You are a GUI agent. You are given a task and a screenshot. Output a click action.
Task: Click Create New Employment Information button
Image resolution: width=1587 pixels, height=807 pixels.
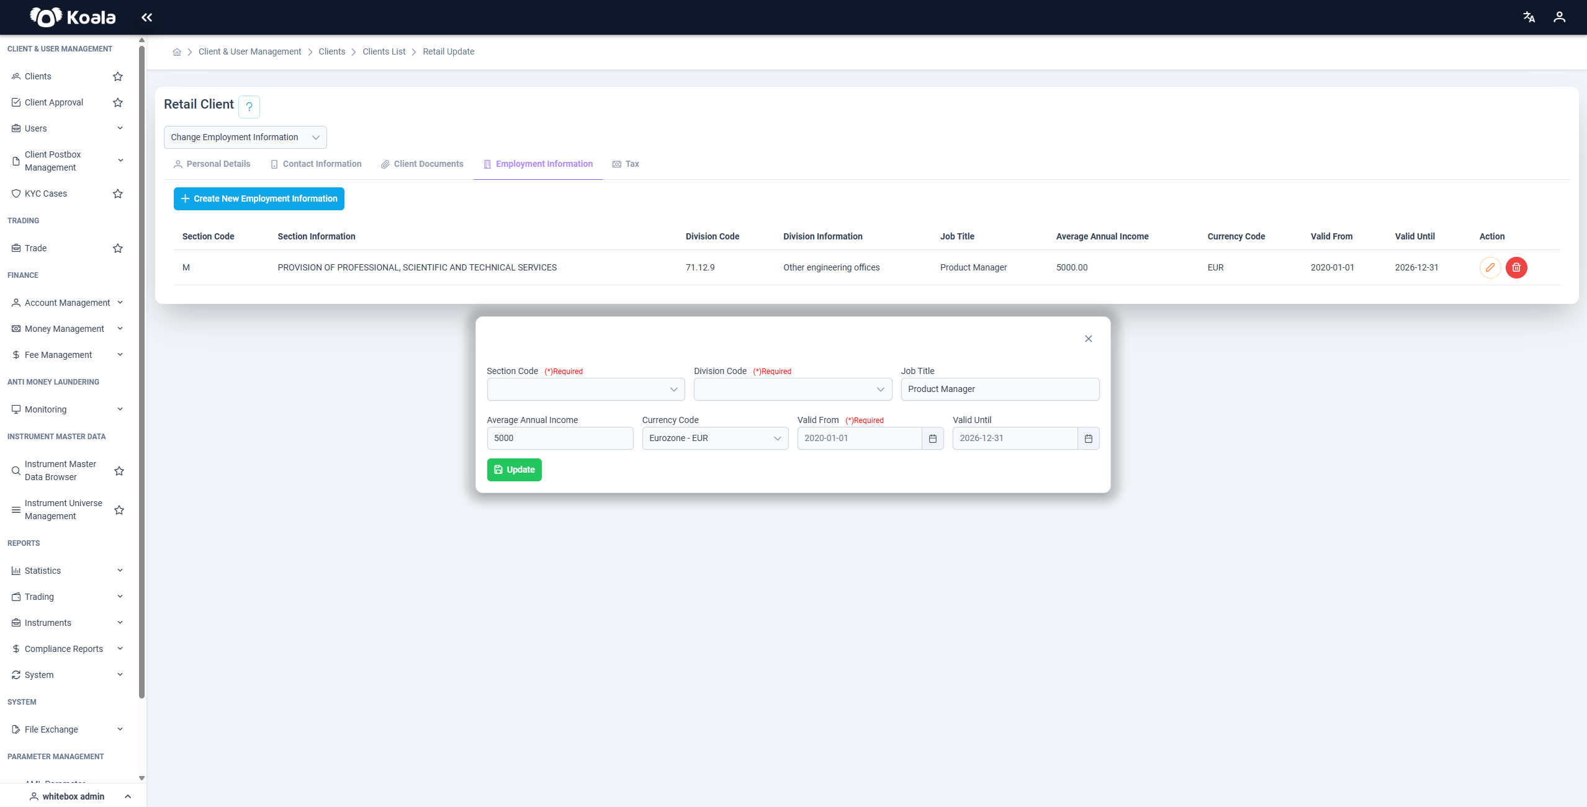pyautogui.click(x=259, y=199)
